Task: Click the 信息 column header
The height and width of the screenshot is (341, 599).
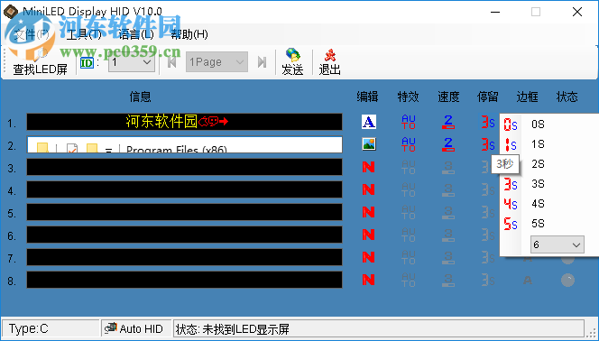Action: click(140, 97)
